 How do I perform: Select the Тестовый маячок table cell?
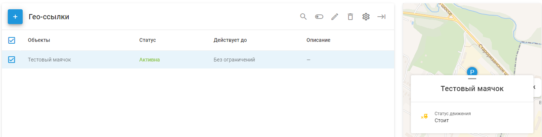pyautogui.click(x=49, y=60)
